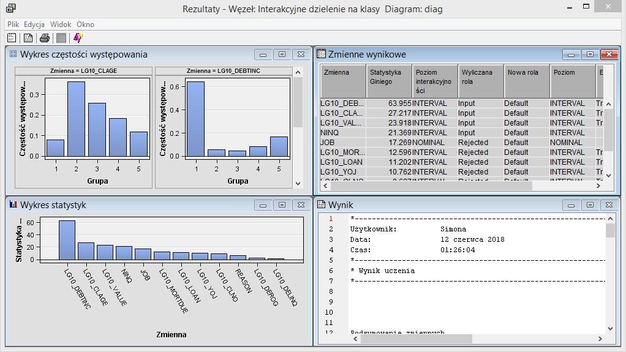
Task: Minimize the Wykres statystyk panel
Action: (263, 204)
